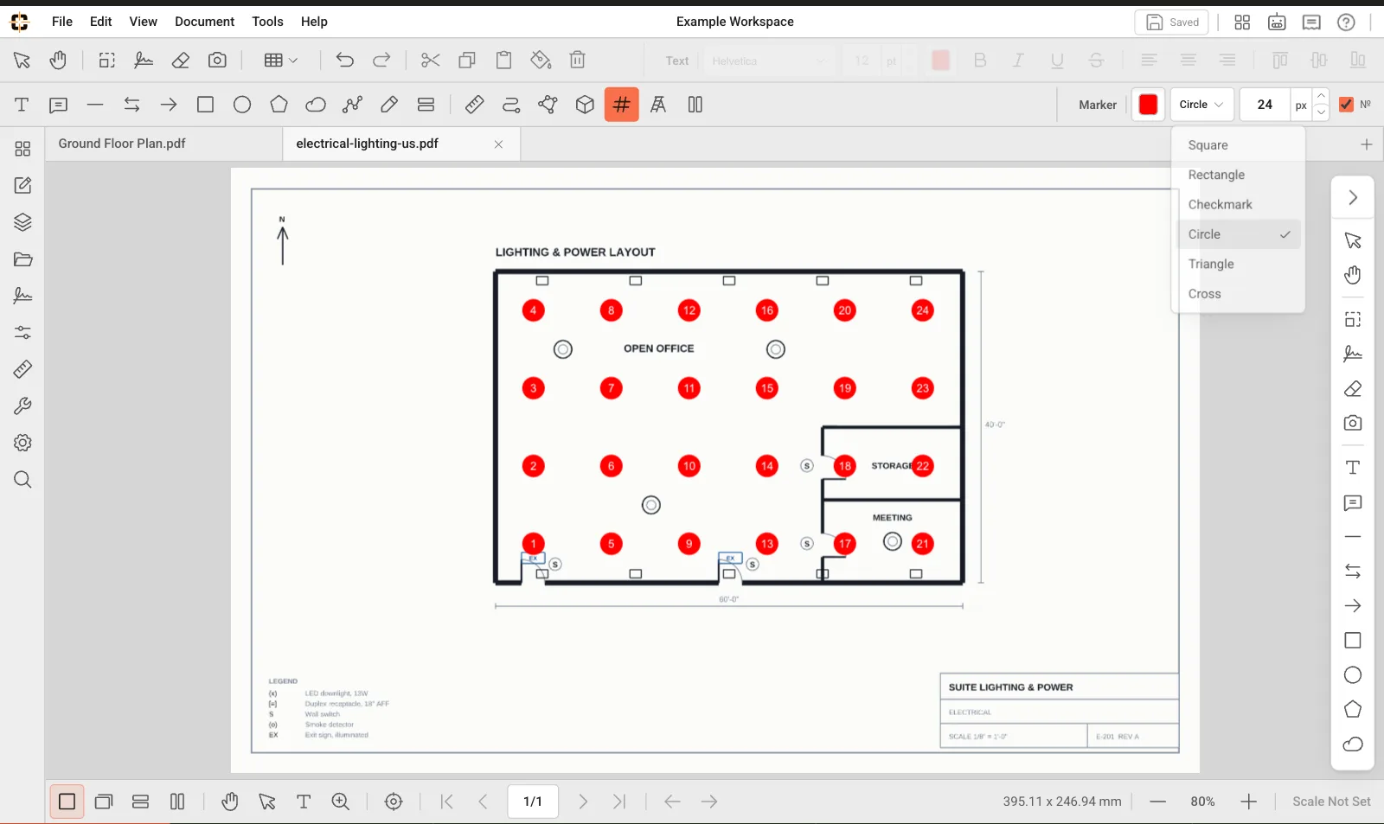Collapse the right tool panel chevron
The height and width of the screenshot is (824, 1384).
click(1353, 198)
